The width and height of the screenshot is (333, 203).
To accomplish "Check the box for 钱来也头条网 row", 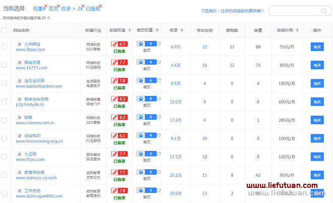I will (4, 101).
